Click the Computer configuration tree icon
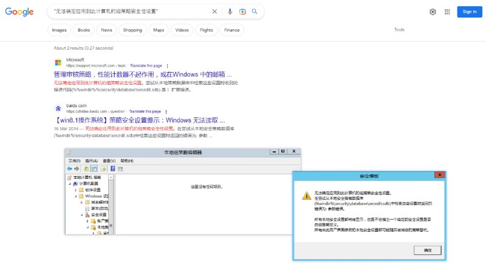The width and height of the screenshot is (486, 270). [x=75, y=183]
